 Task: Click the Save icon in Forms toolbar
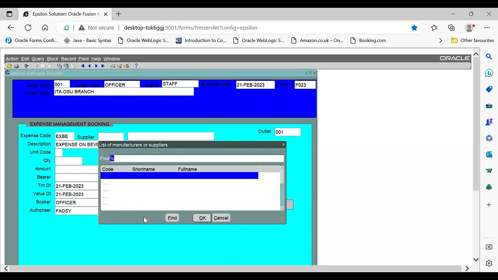tap(10, 66)
